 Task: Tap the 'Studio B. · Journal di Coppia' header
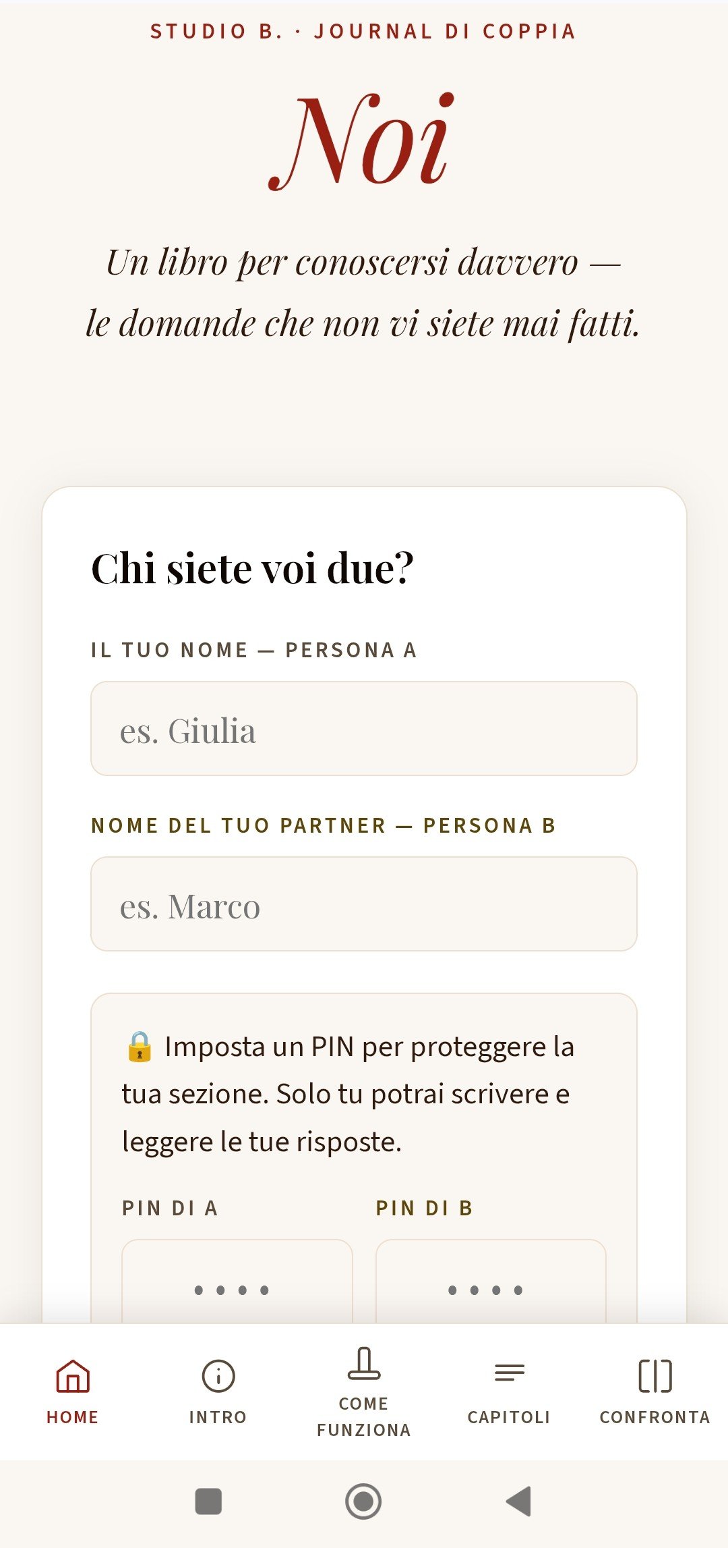pos(363,32)
